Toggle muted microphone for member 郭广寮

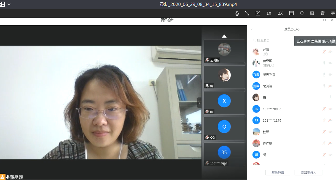point(324,143)
